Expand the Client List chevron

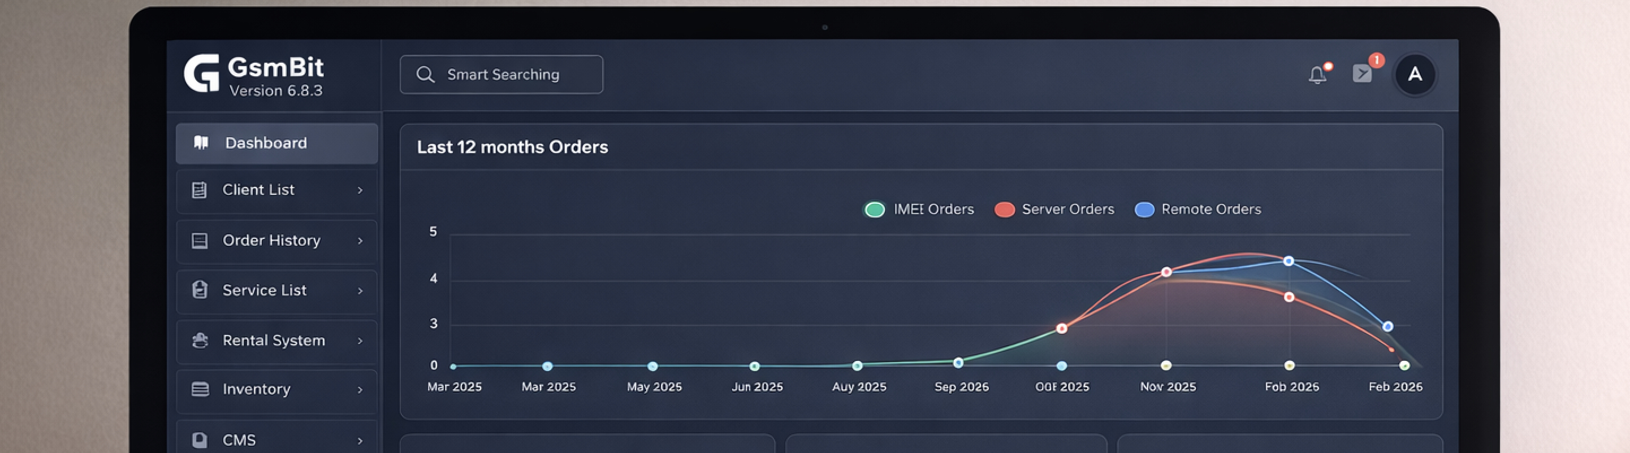(x=360, y=190)
